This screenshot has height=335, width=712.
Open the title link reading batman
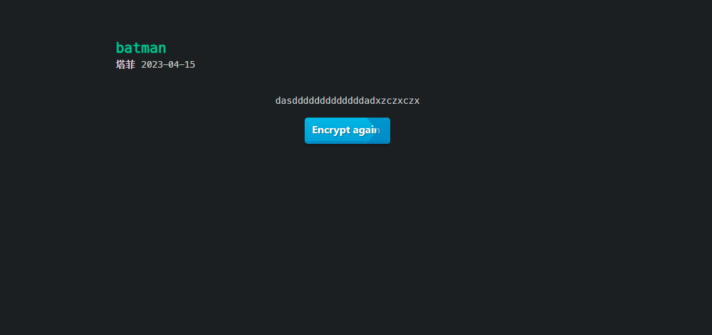click(141, 47)
